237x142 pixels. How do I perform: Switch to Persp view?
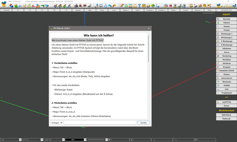(102, 10)
